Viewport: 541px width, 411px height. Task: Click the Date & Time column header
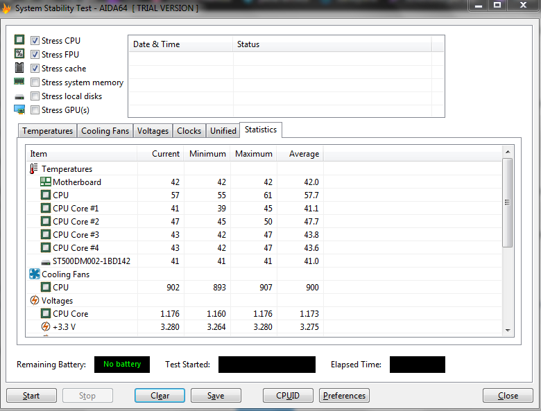(181, 44)
